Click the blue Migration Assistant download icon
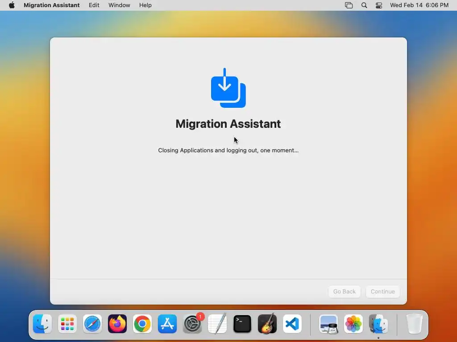Screen dimensions: 457x342 (x=228, y=88)
